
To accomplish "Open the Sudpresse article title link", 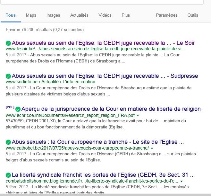I will pyautogui.click(x=105, y=76).
